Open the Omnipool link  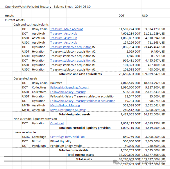coord(57,123)
